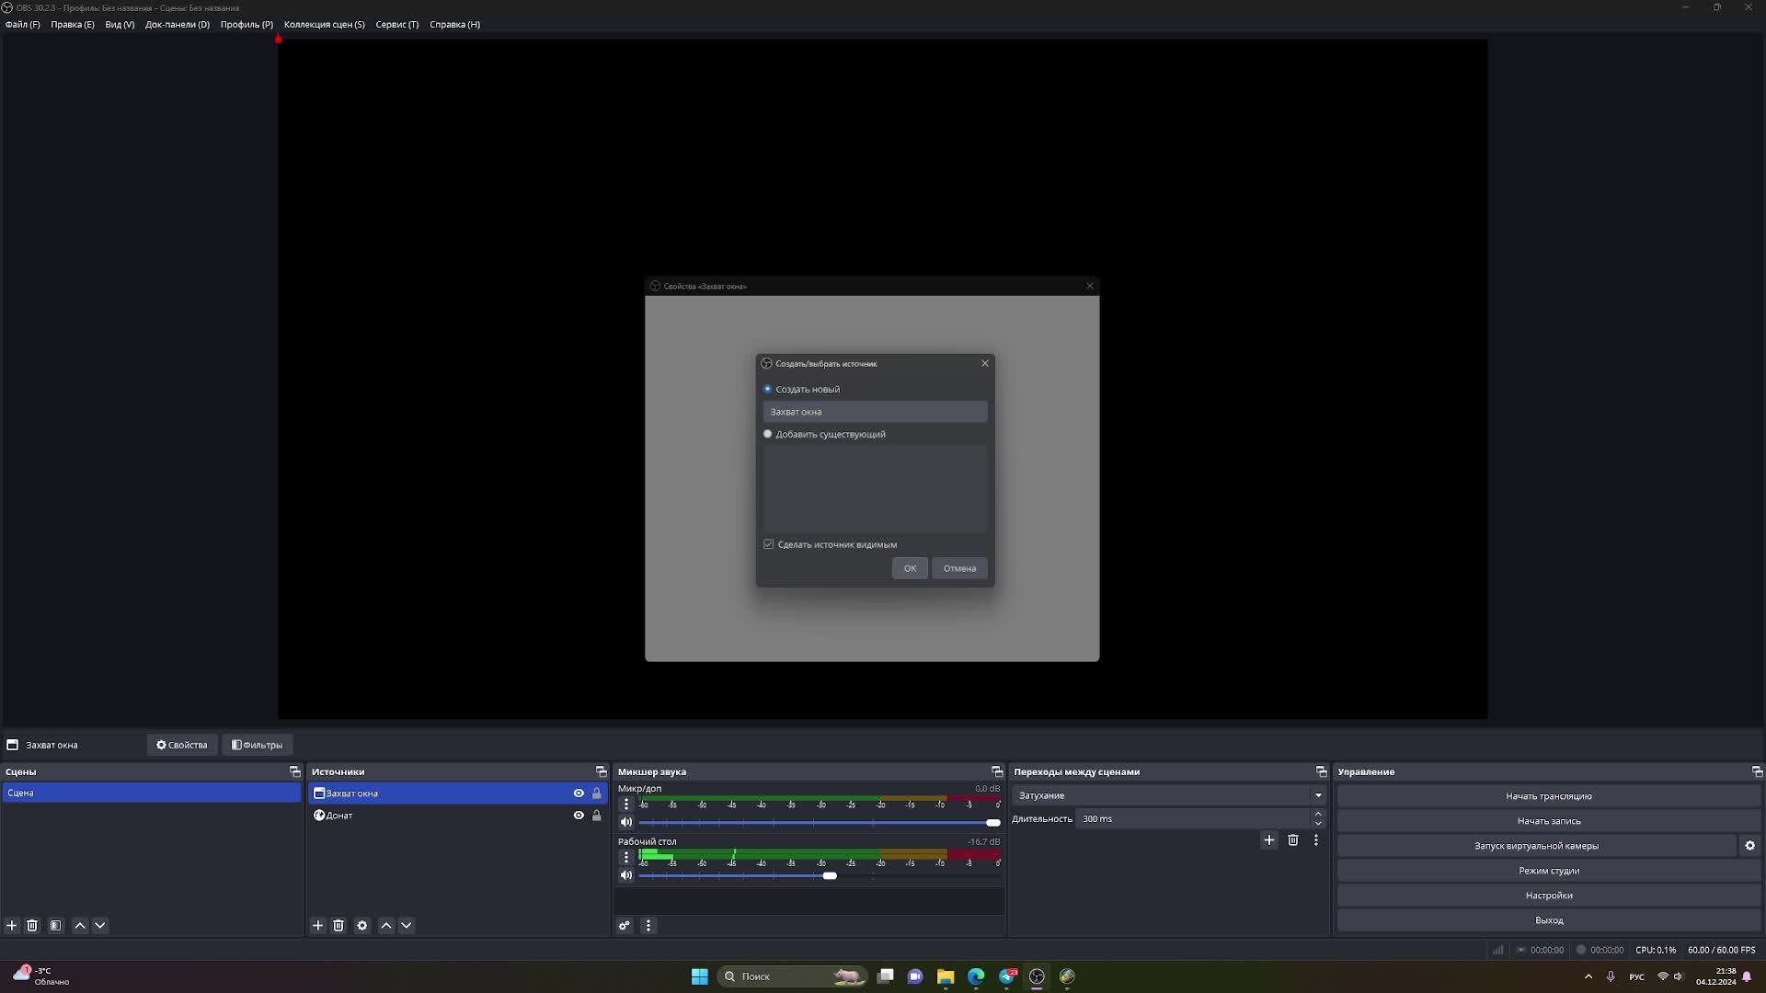Open File Explorer from taskbar
The height and width of the screenshot is (993, 1766).
(x=946, y=976)
